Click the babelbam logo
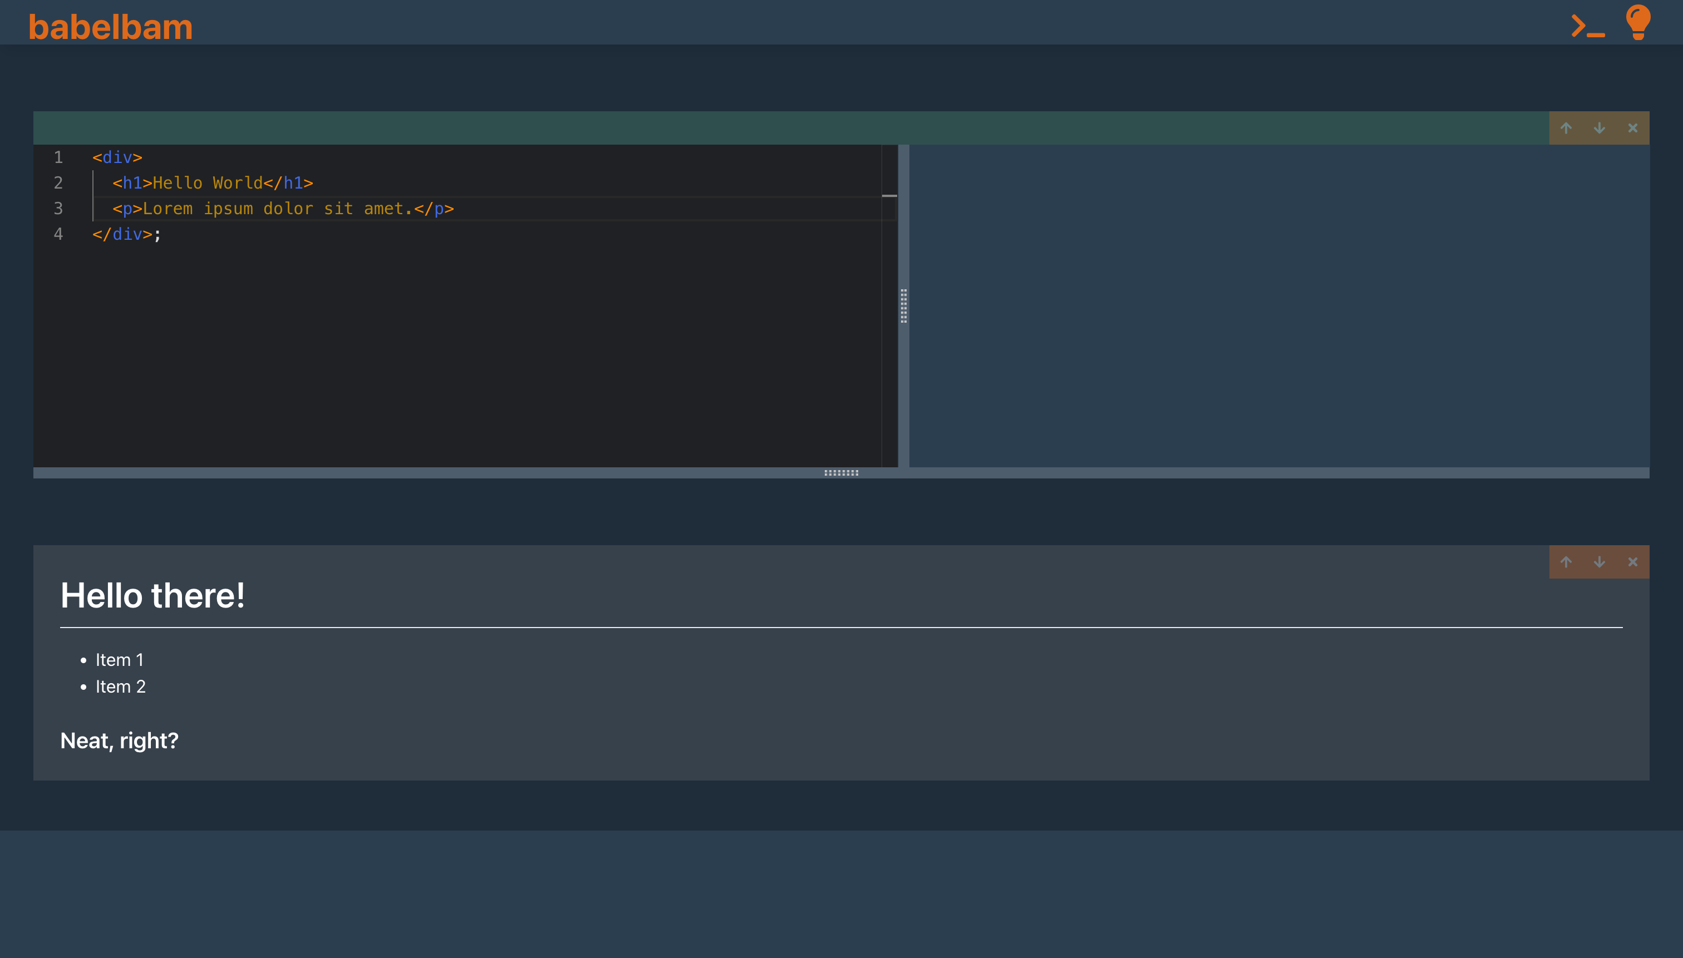The image size is (1683, 958). [111, 28]
